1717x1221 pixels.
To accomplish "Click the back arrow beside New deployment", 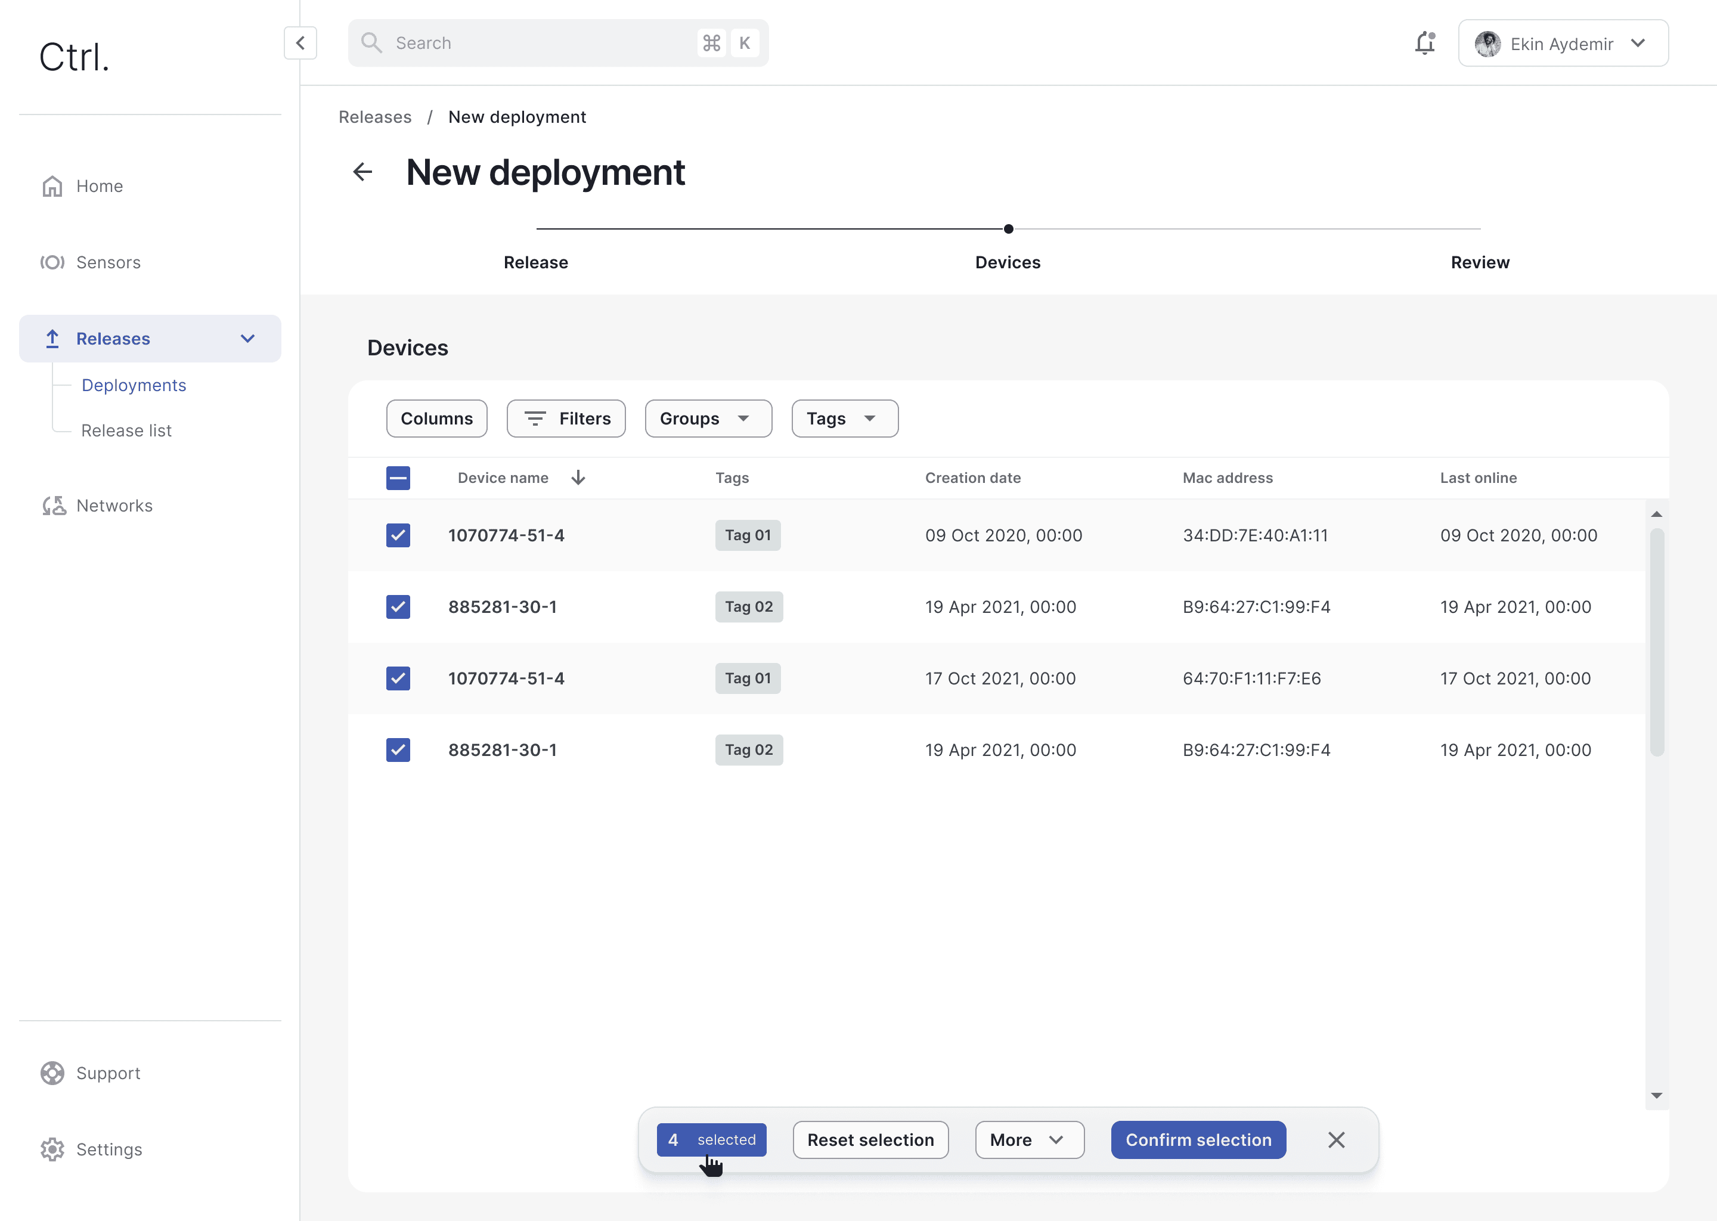I will 362,172.
